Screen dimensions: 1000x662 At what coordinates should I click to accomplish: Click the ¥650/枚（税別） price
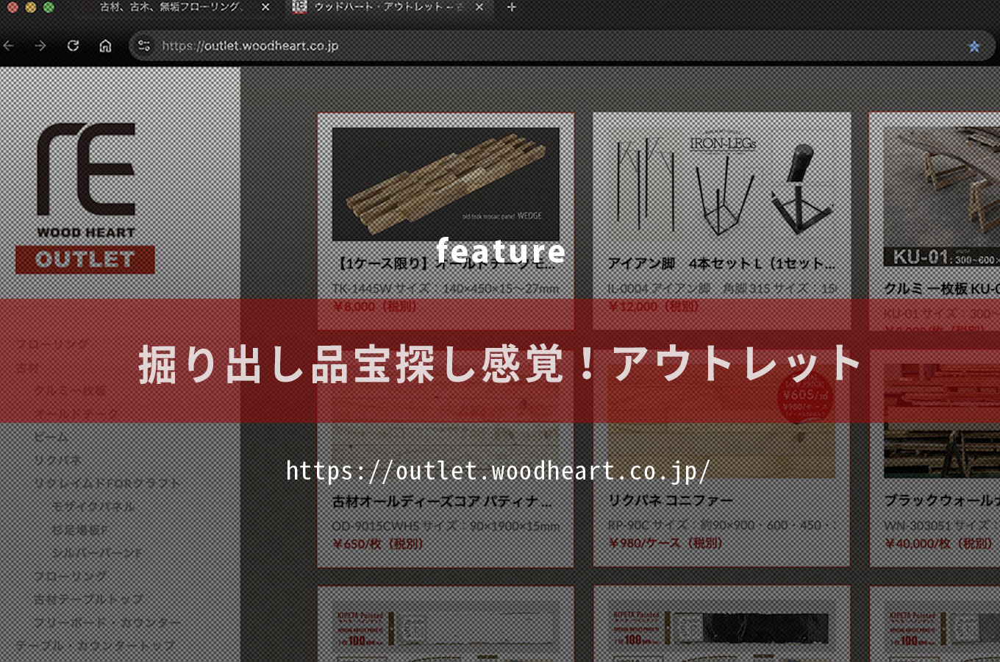pos(378,544)
